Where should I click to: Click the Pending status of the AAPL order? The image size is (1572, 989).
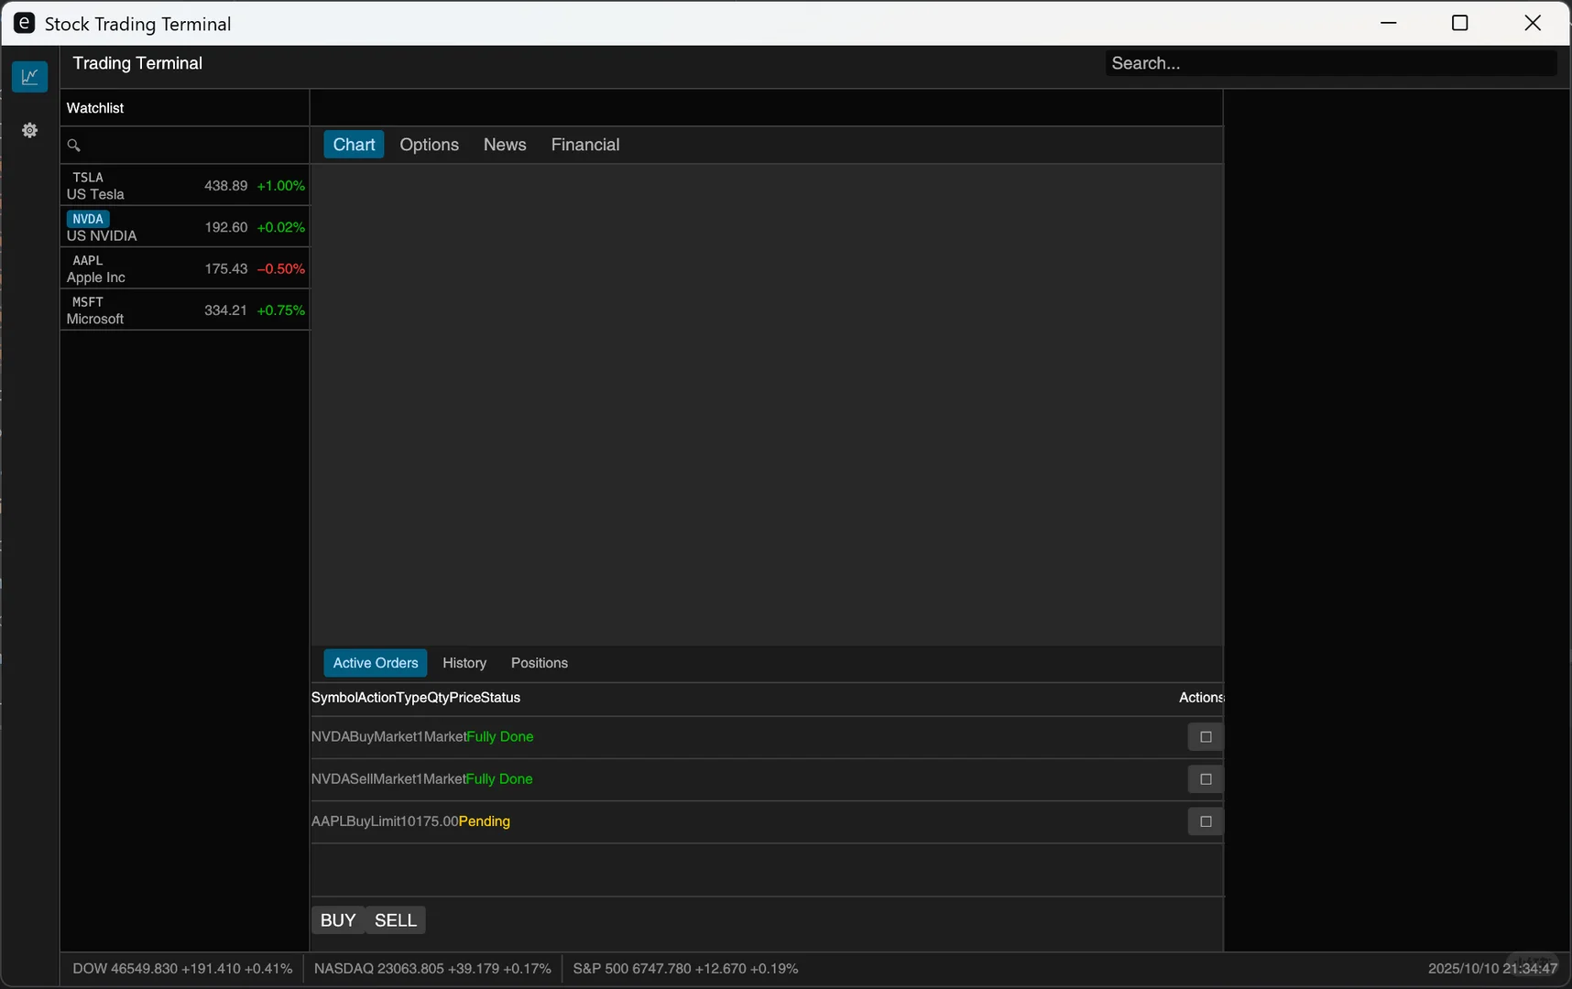coord(485,821)
